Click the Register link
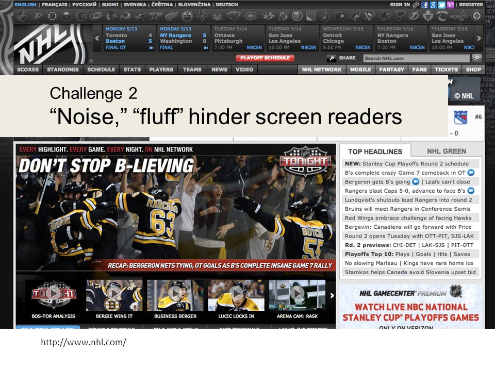Viewport: 495px width, 371px height. tap(471, 5)
